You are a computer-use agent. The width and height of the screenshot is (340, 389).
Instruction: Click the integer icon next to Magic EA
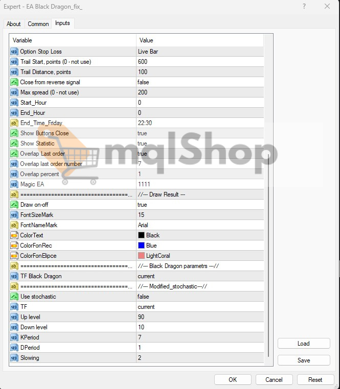coord(14,184)
